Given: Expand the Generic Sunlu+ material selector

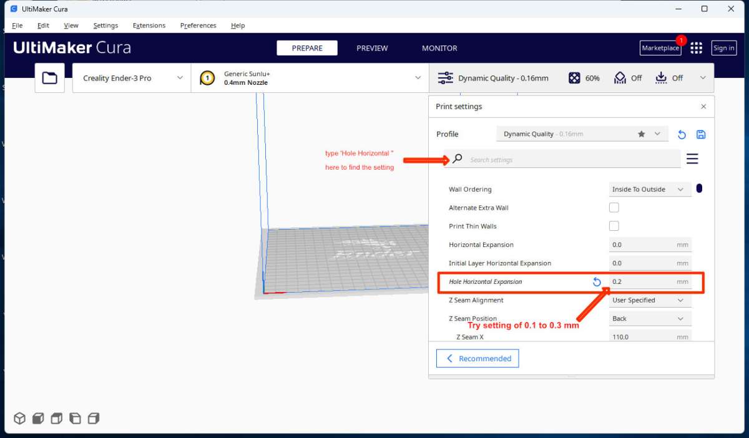Looking at the screenshot, I should [x=310, y=78].
